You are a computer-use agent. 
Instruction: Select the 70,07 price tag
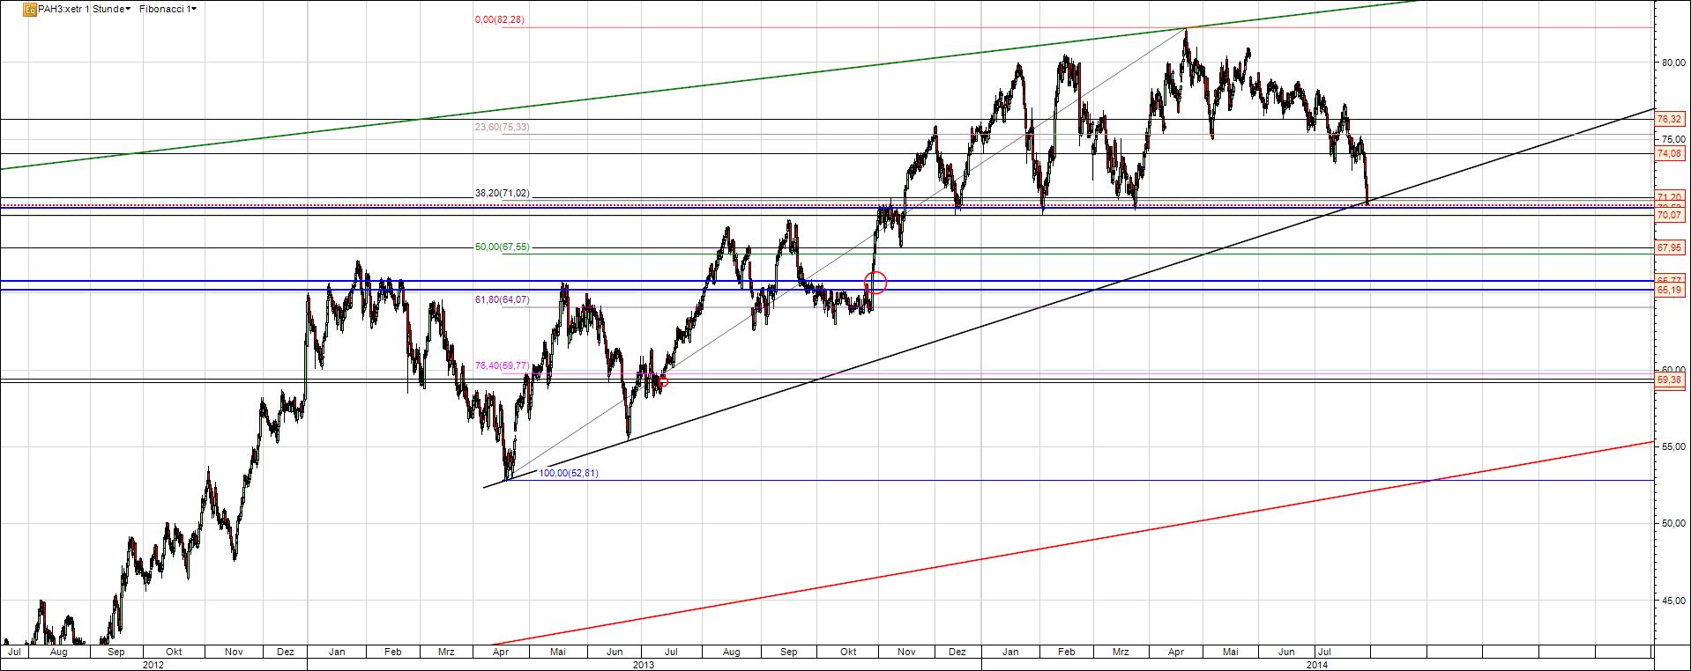click(1669, 215)
